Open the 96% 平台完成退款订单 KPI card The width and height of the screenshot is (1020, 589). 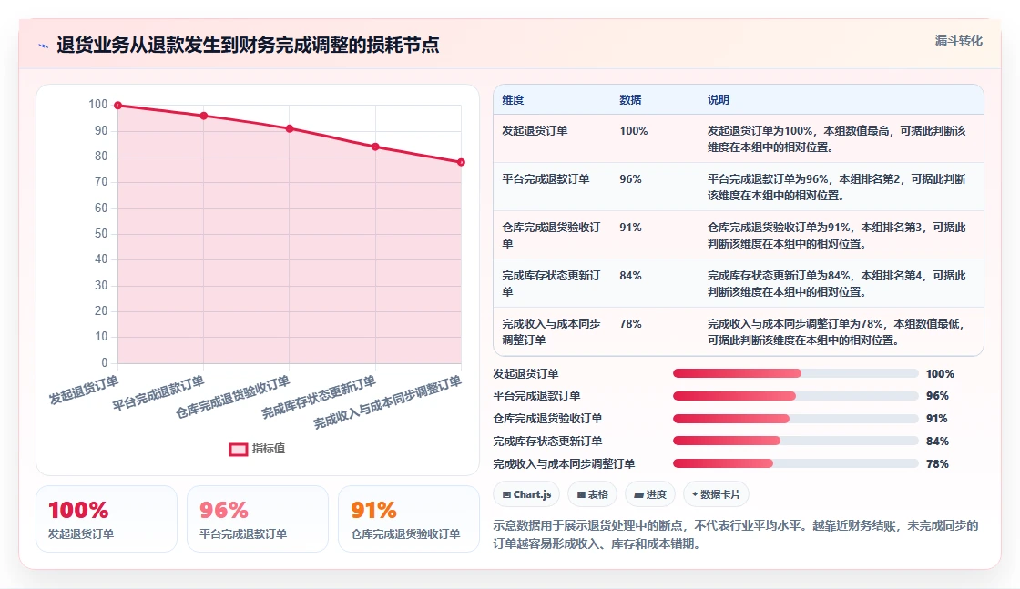click(258, 519)
